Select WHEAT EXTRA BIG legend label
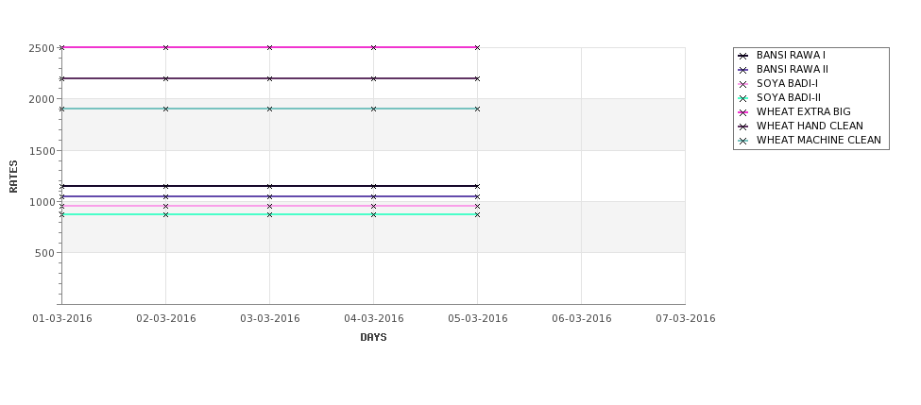Viewport: 921px width, 405px height. pyautogui.click(x=803, y=111)
